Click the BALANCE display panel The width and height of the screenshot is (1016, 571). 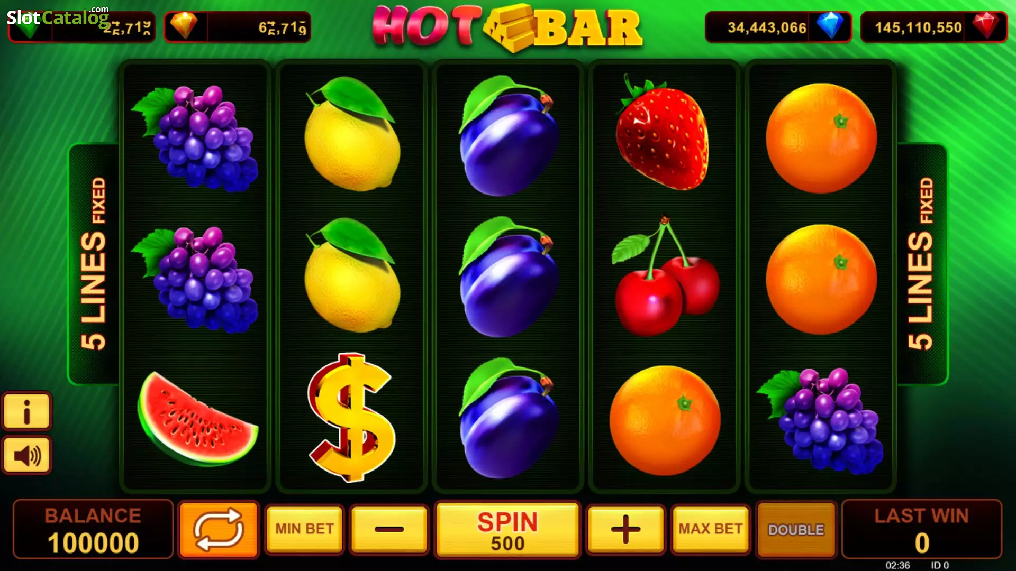pos(93,529)
